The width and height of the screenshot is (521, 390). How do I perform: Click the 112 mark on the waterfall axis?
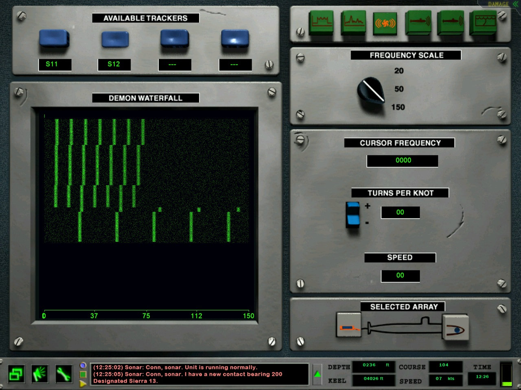point(197,316)
